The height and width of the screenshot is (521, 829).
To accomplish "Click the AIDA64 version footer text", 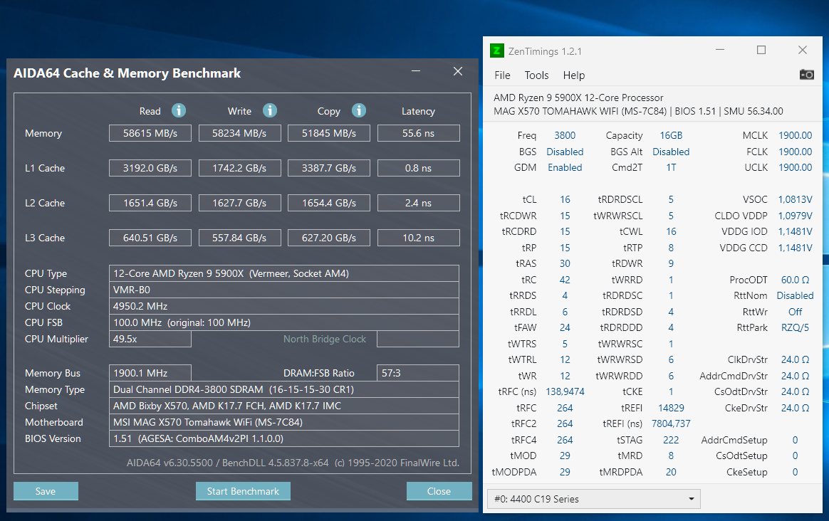I will (x=293, y=463).
